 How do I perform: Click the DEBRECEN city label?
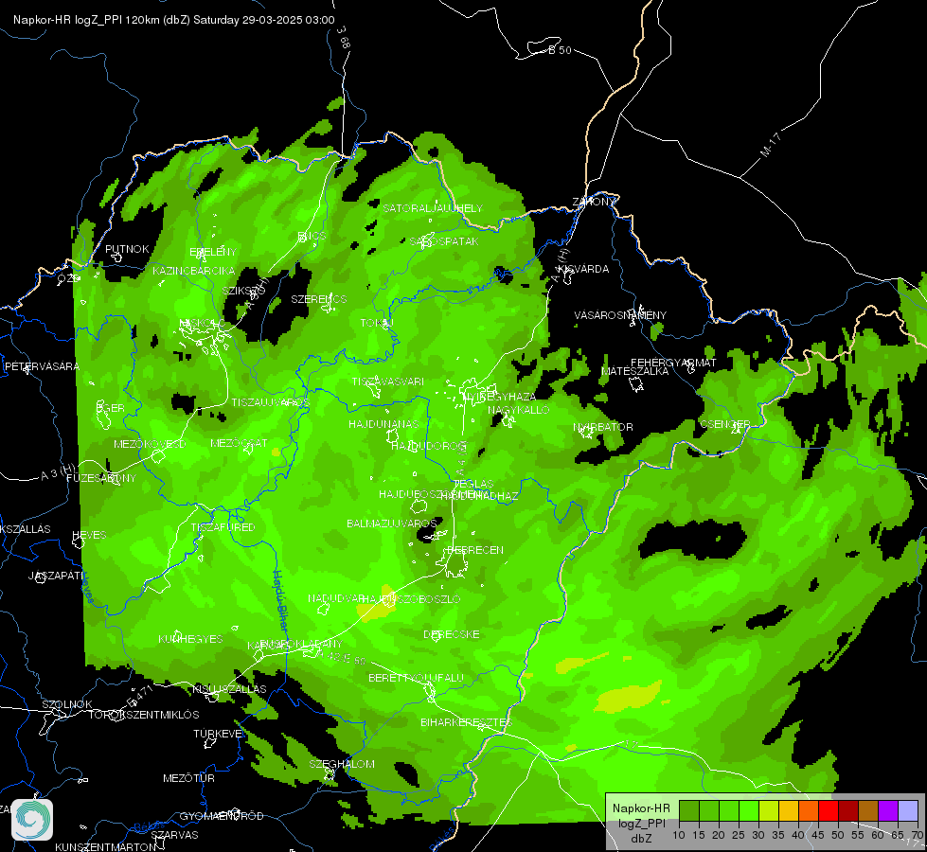point(475,550)
